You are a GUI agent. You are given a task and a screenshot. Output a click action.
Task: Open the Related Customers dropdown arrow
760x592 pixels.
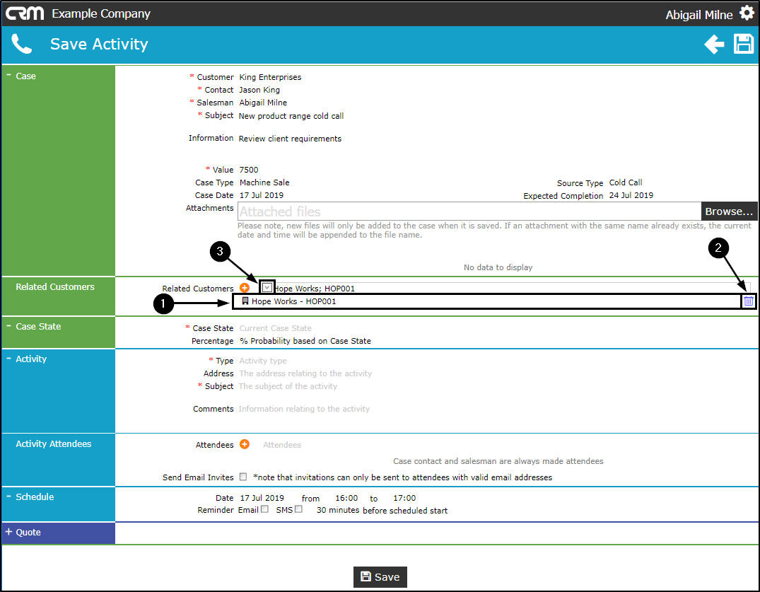[x=267, y=288]
